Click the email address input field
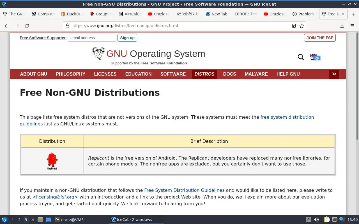The width and height of the screenshot is (359, 224). pos(92,38)
